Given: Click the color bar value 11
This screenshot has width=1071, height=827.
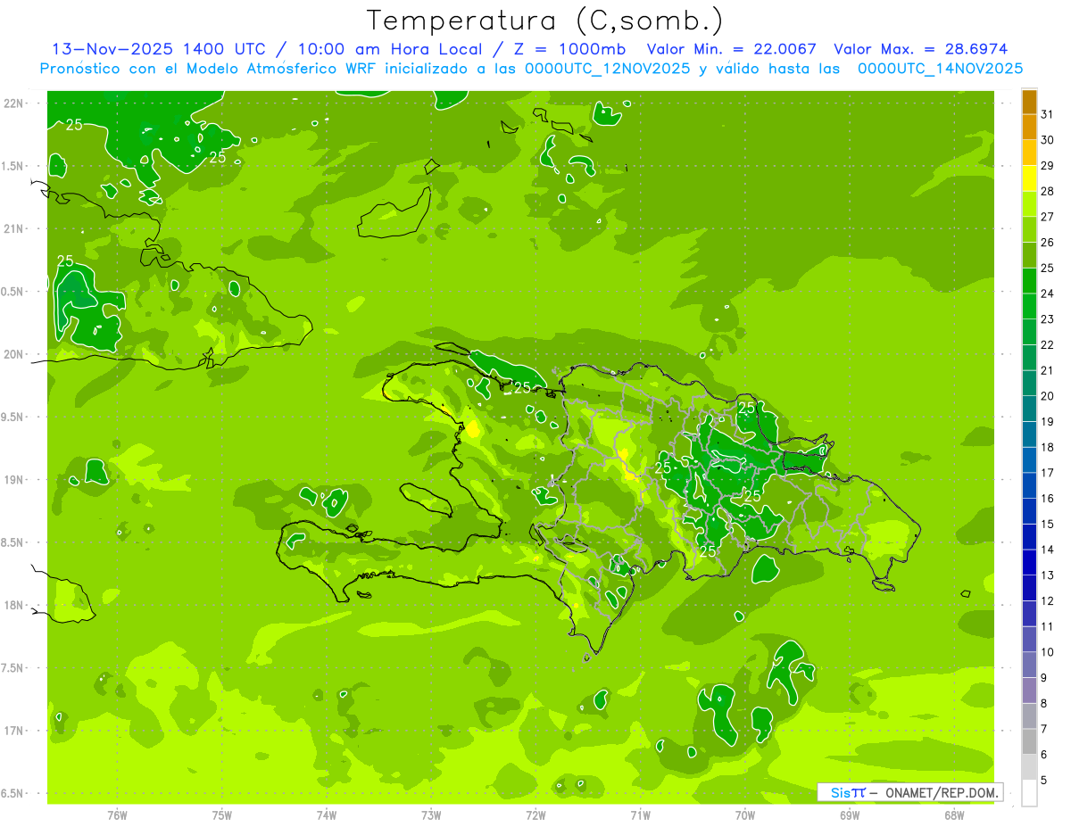Looking at the screenshot, I should [x=1048, y=626].
